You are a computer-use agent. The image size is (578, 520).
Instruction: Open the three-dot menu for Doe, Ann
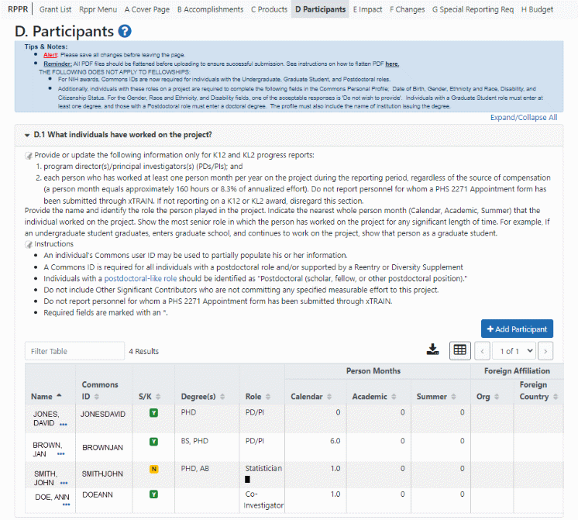[x=67, y=505]
